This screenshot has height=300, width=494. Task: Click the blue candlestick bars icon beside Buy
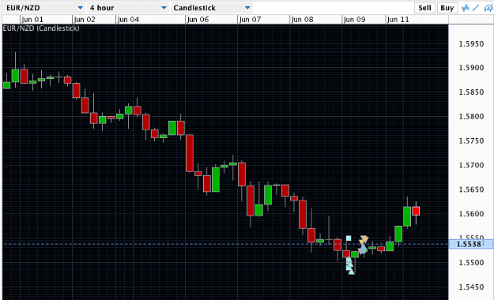click(465, 8)
